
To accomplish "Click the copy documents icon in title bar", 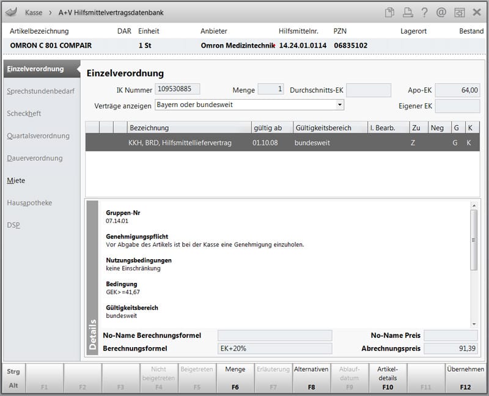I will (390, 12).
